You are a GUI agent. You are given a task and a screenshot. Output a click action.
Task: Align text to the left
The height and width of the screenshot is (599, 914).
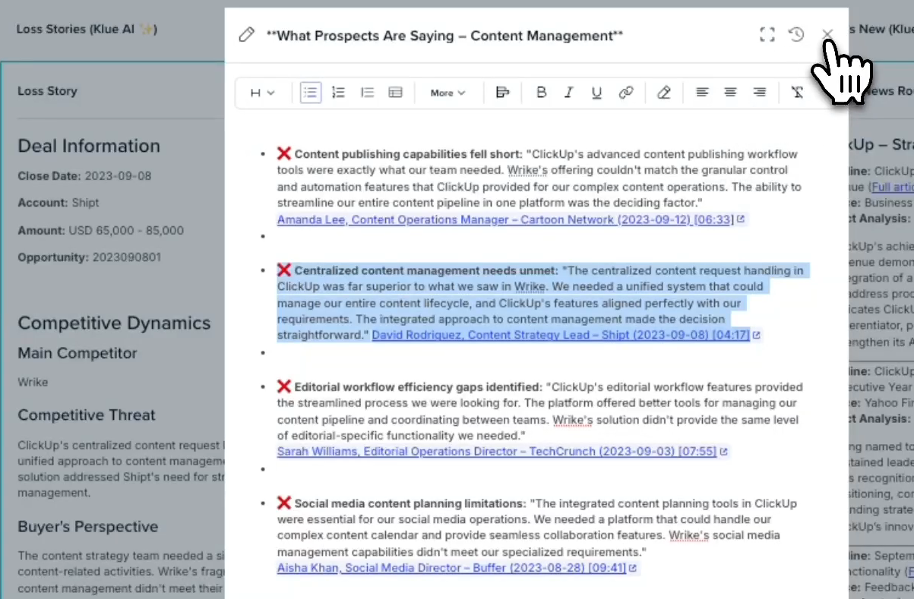[x=702, y=93]
